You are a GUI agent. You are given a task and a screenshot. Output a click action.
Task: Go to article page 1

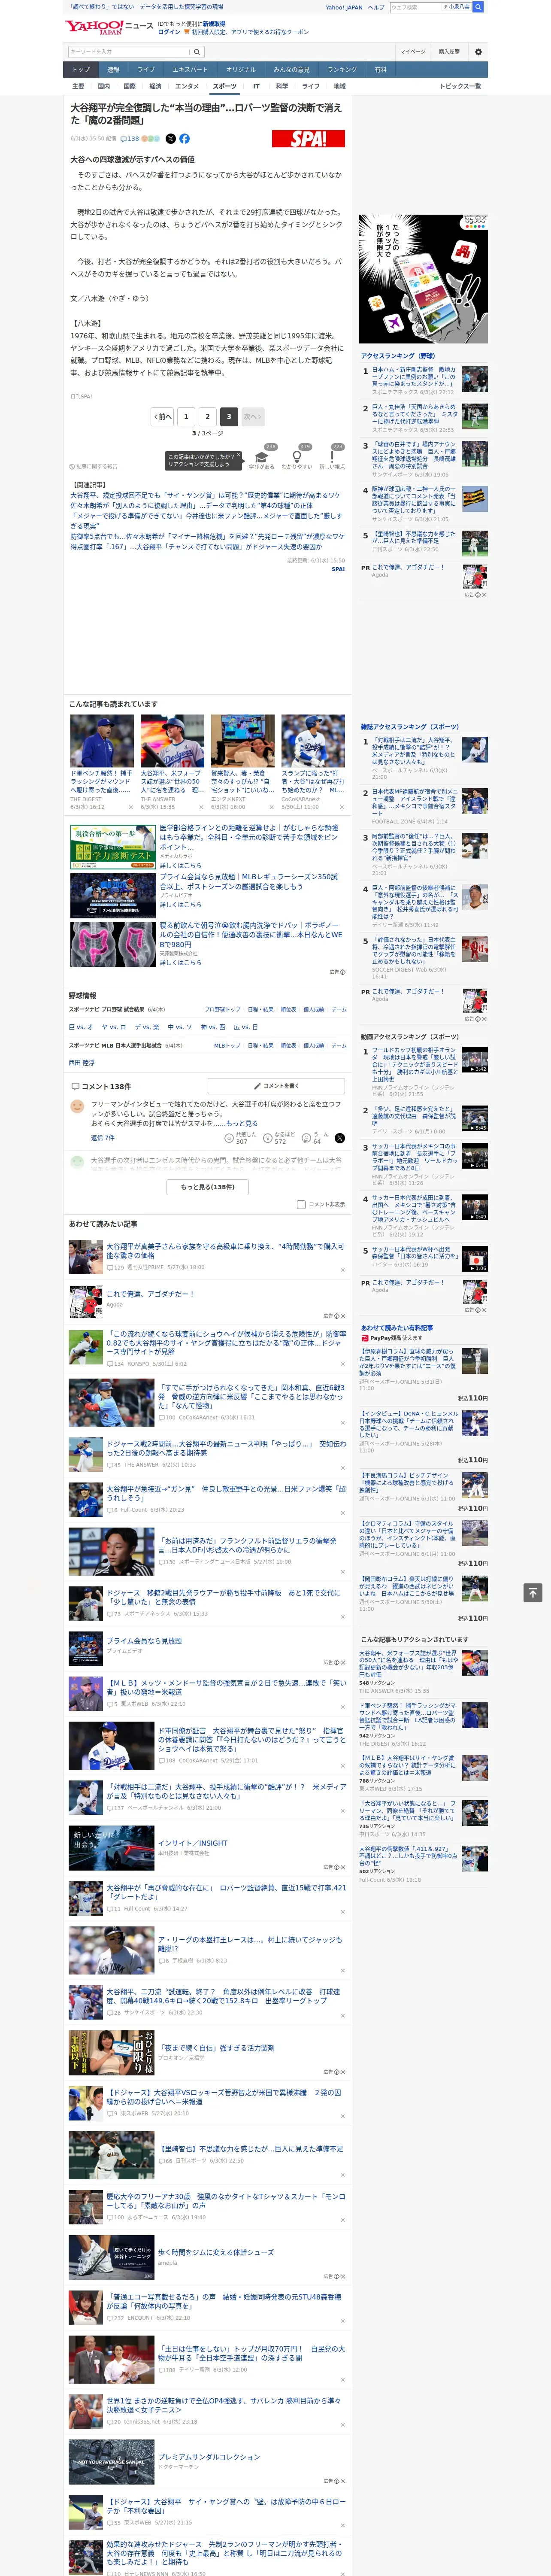186,417
